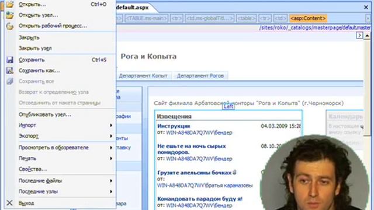
Task: Select the first tr tag after TABLE.ms-main
Action: tap(176, 18)
